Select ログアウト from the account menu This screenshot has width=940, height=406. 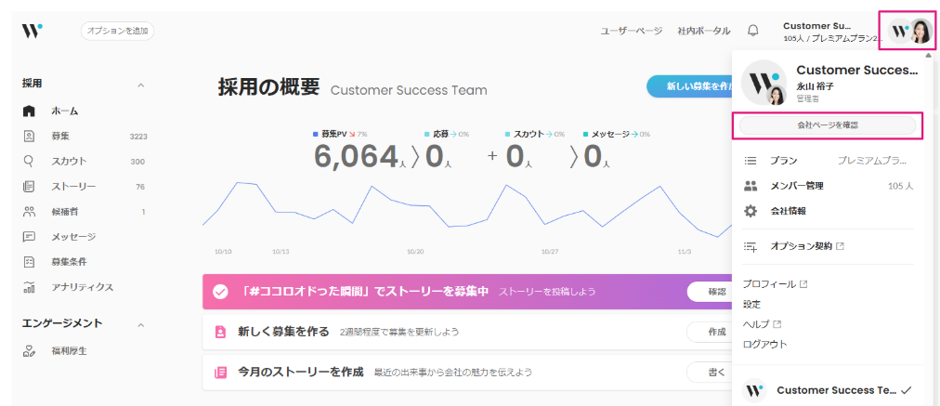tap(764, 344)
